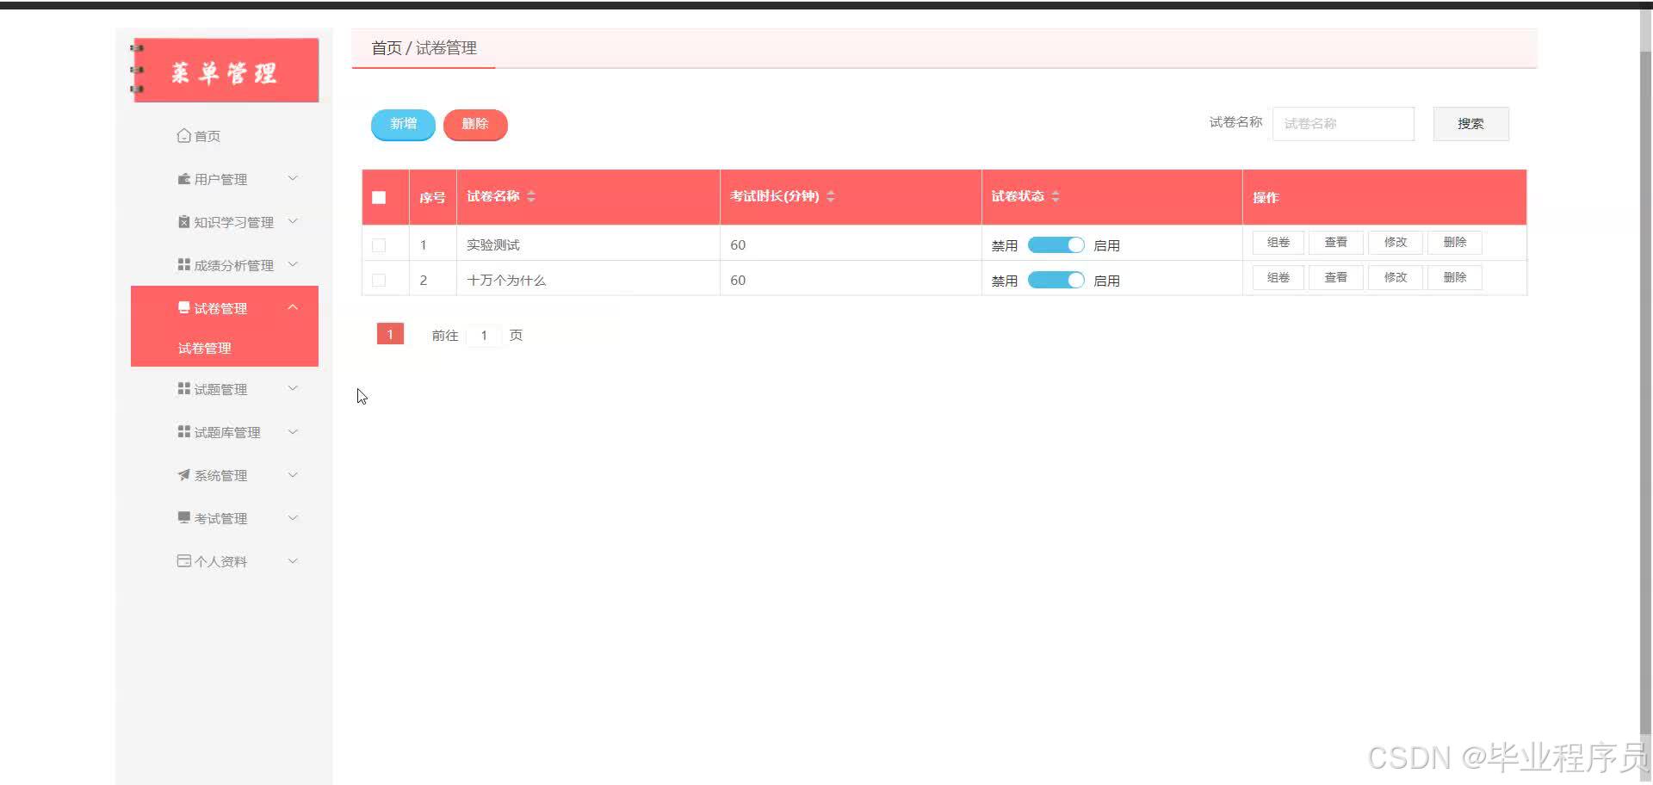Collapse 试卷管理 chevron

[293, 307]
